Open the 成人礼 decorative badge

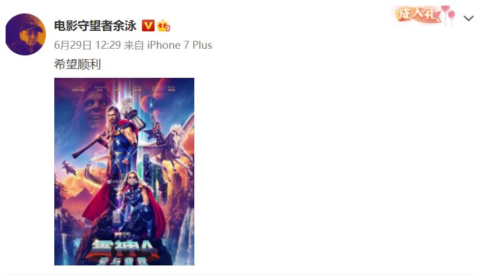418,15
